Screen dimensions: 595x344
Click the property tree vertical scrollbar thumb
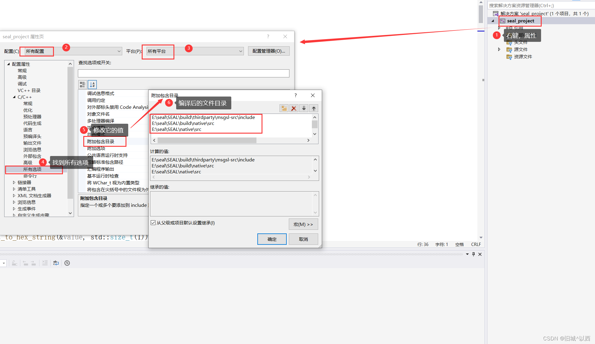[70, 133]
